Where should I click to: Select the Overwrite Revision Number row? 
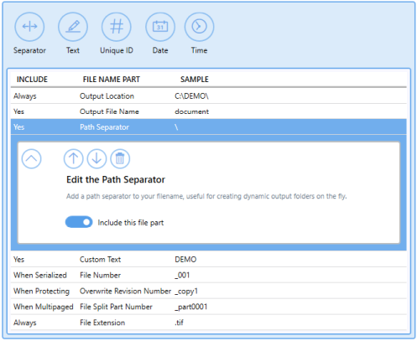tap(209, 291)
